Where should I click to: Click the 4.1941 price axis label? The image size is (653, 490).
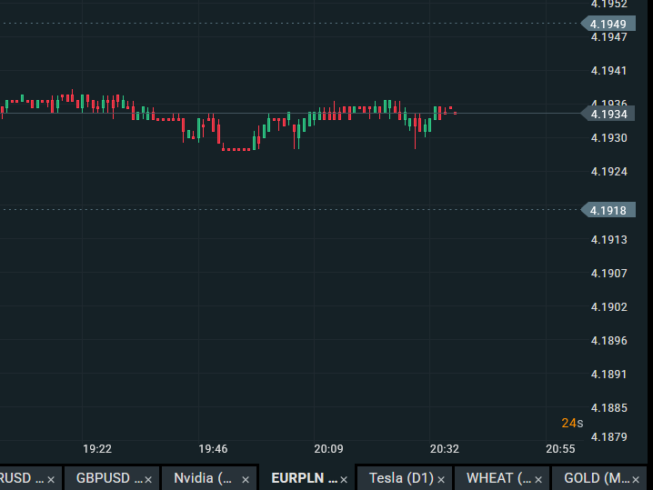coord(608,71)
